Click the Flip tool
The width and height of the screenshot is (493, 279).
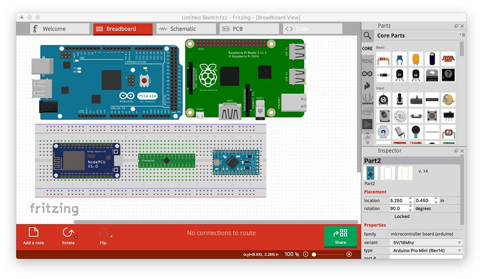coord(103,236)
